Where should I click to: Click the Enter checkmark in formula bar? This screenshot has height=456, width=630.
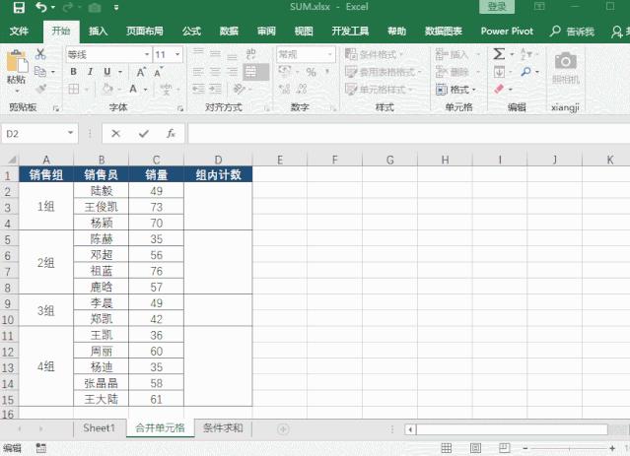[x=144, y=134]
